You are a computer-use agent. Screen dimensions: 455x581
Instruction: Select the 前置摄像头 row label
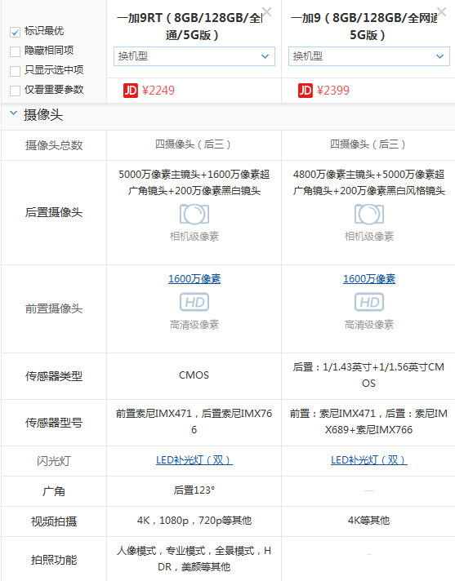[x=54, y=308]
